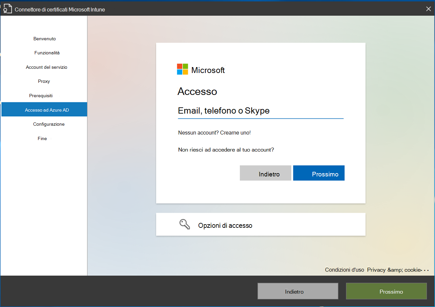Click Indietro in the sign-in card
435x307 pixels.
[x=265, y=173]
